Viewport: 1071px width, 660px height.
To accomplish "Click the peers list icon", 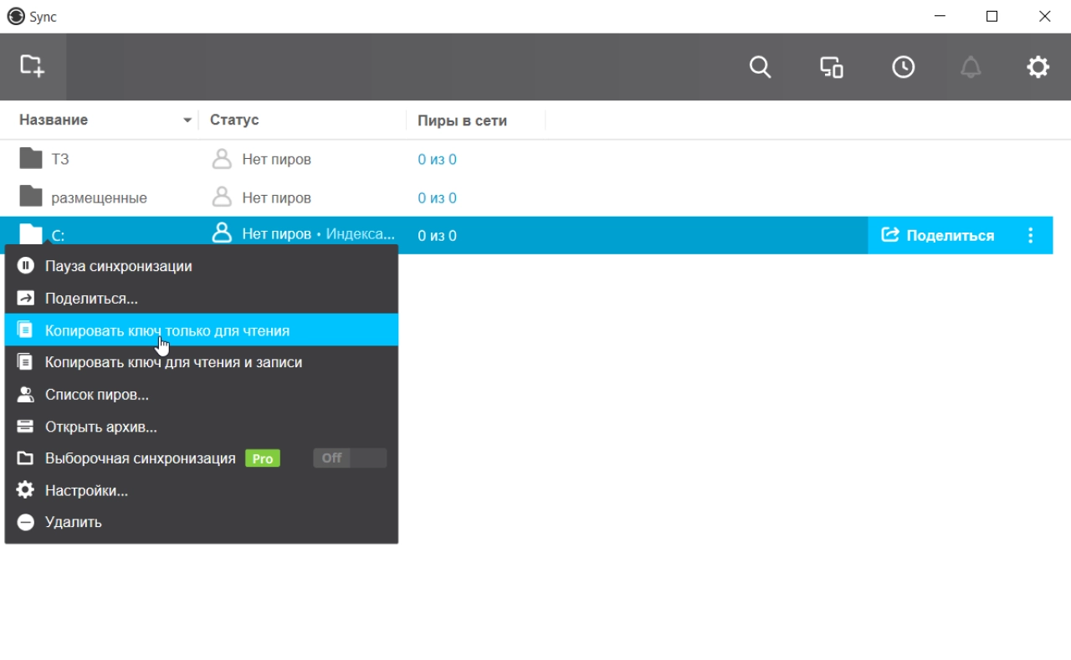I will point(25,394).
